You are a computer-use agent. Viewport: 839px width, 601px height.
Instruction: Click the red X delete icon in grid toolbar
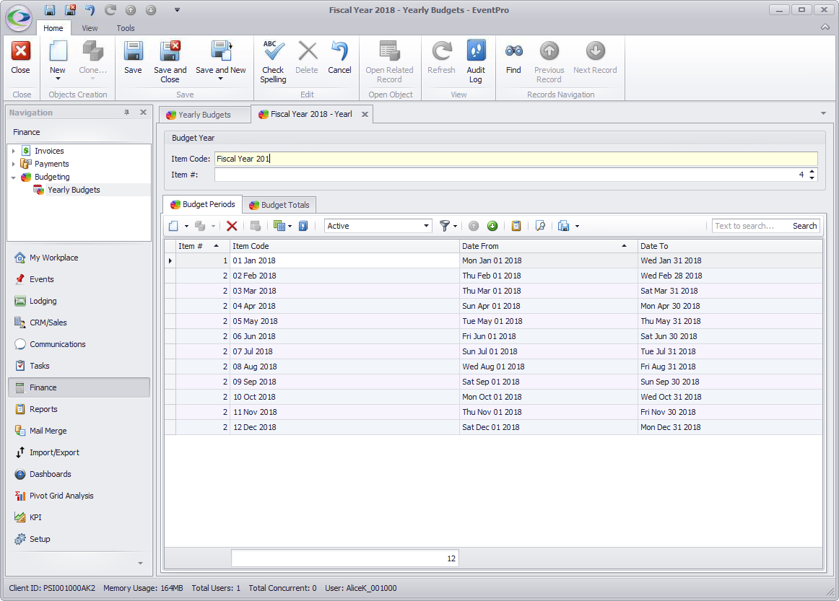point(232,226)
